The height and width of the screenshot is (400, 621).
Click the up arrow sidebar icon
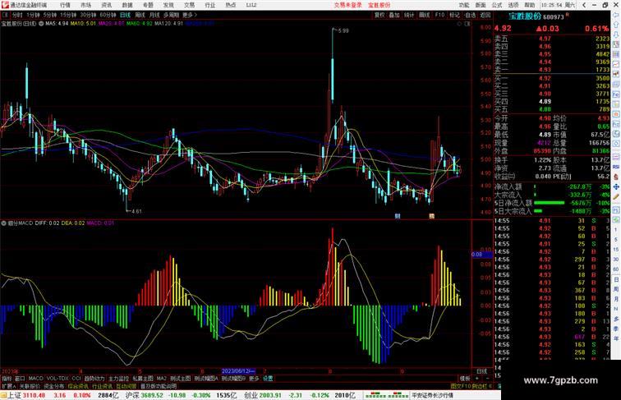pos(616,25)
